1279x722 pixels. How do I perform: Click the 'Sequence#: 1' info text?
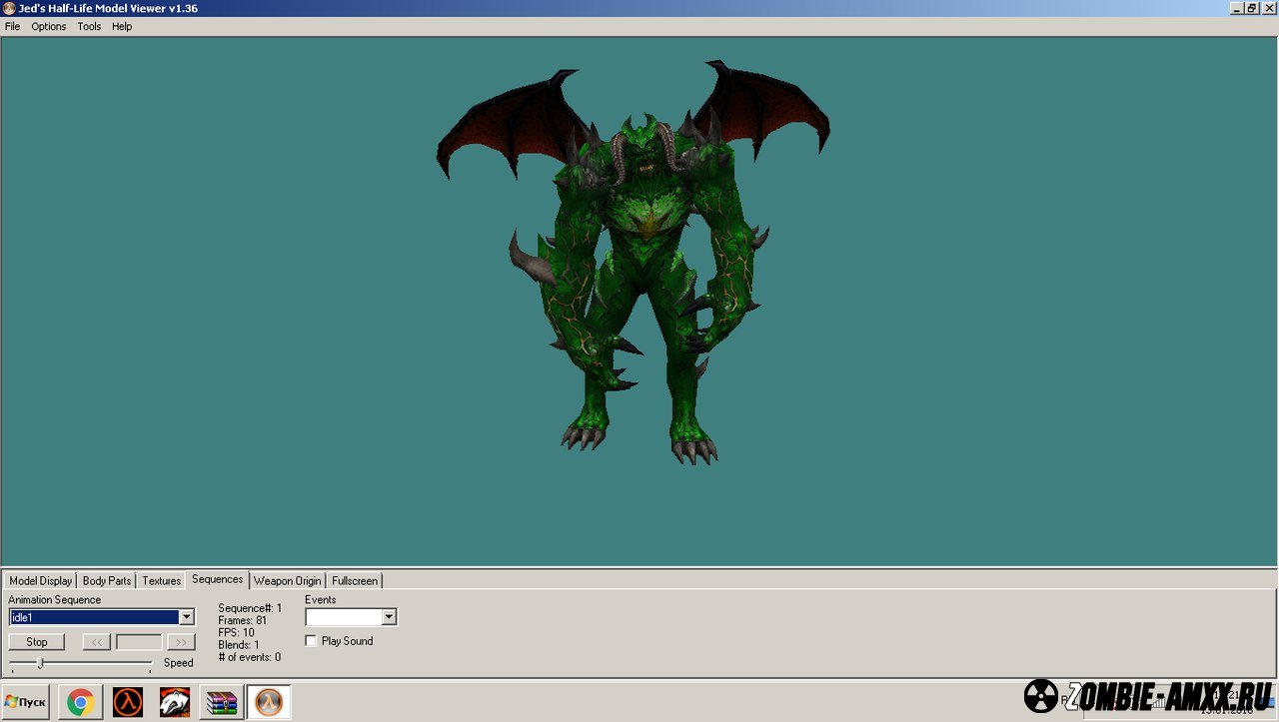click(250, 608)
